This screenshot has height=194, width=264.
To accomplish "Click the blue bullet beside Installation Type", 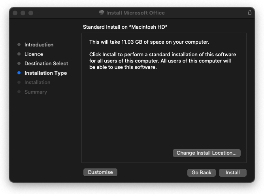I will pos(19,73).
